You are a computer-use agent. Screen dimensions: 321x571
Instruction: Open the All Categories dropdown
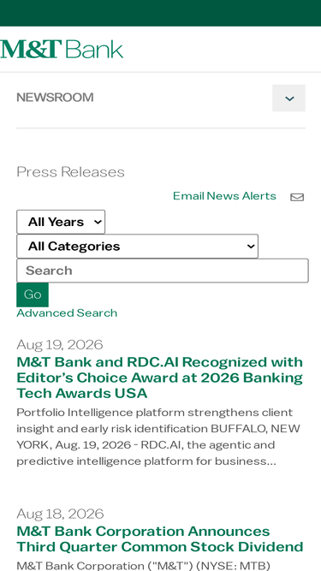tap(137, 247)
